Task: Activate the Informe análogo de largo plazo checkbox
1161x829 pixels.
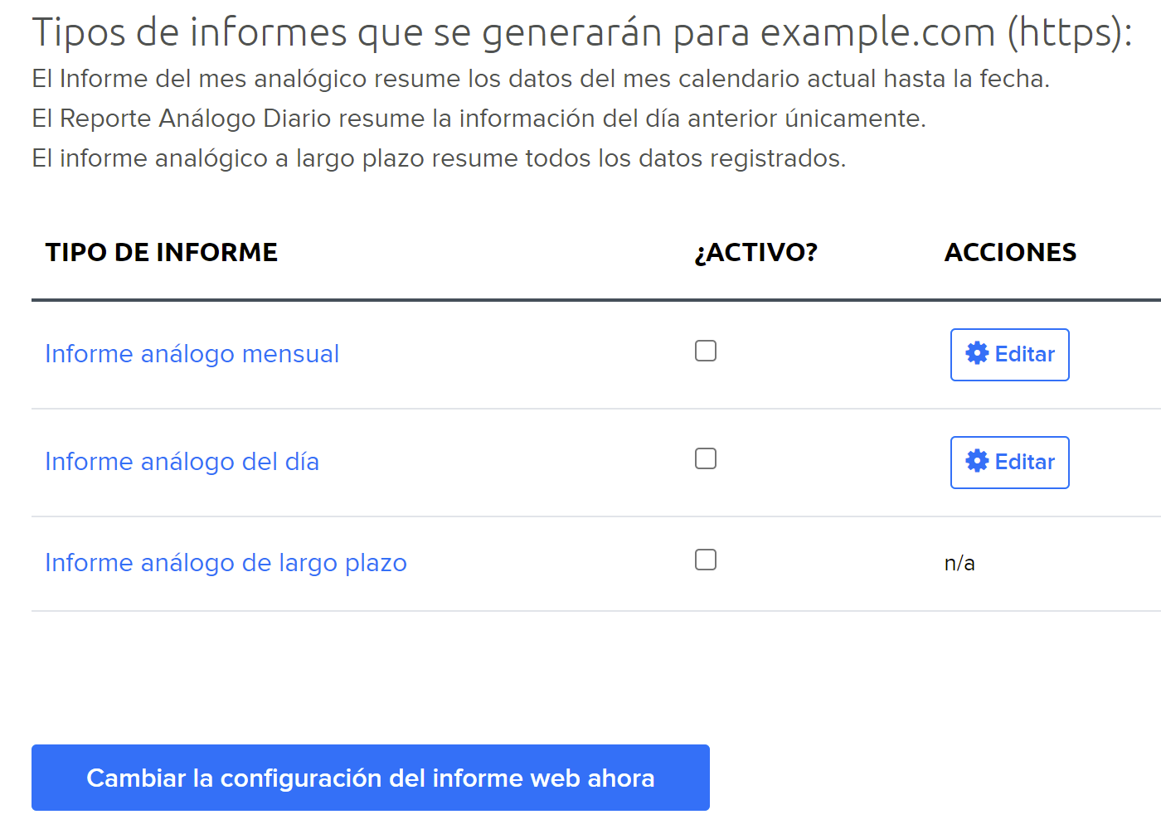Action: coord(706,560)
